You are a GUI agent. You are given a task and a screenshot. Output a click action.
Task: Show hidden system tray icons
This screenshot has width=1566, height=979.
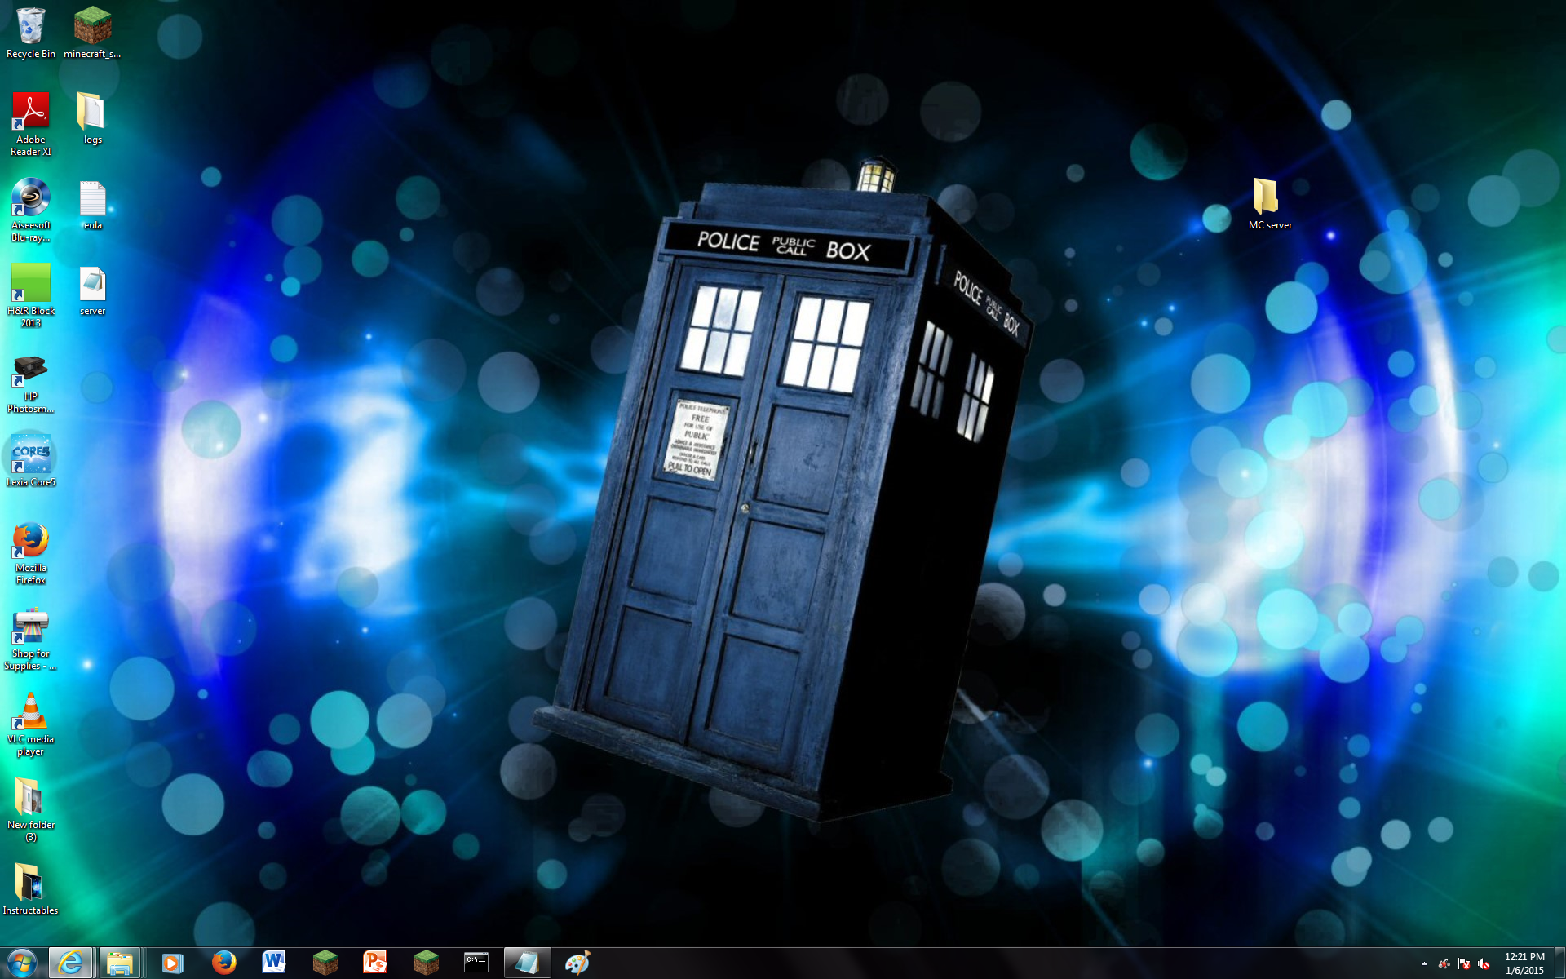point(1424,963)
